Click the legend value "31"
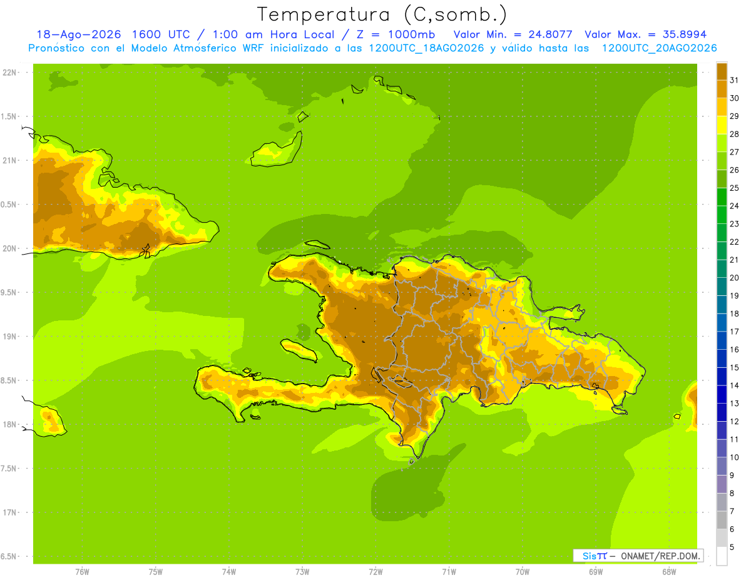Viewport: 751px width, 580px height. coord(735,80)
